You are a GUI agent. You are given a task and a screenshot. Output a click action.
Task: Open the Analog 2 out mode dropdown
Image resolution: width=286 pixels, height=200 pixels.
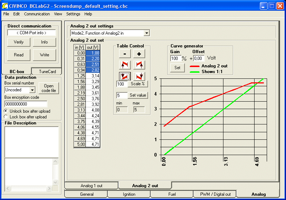click(x=147, y=33)
